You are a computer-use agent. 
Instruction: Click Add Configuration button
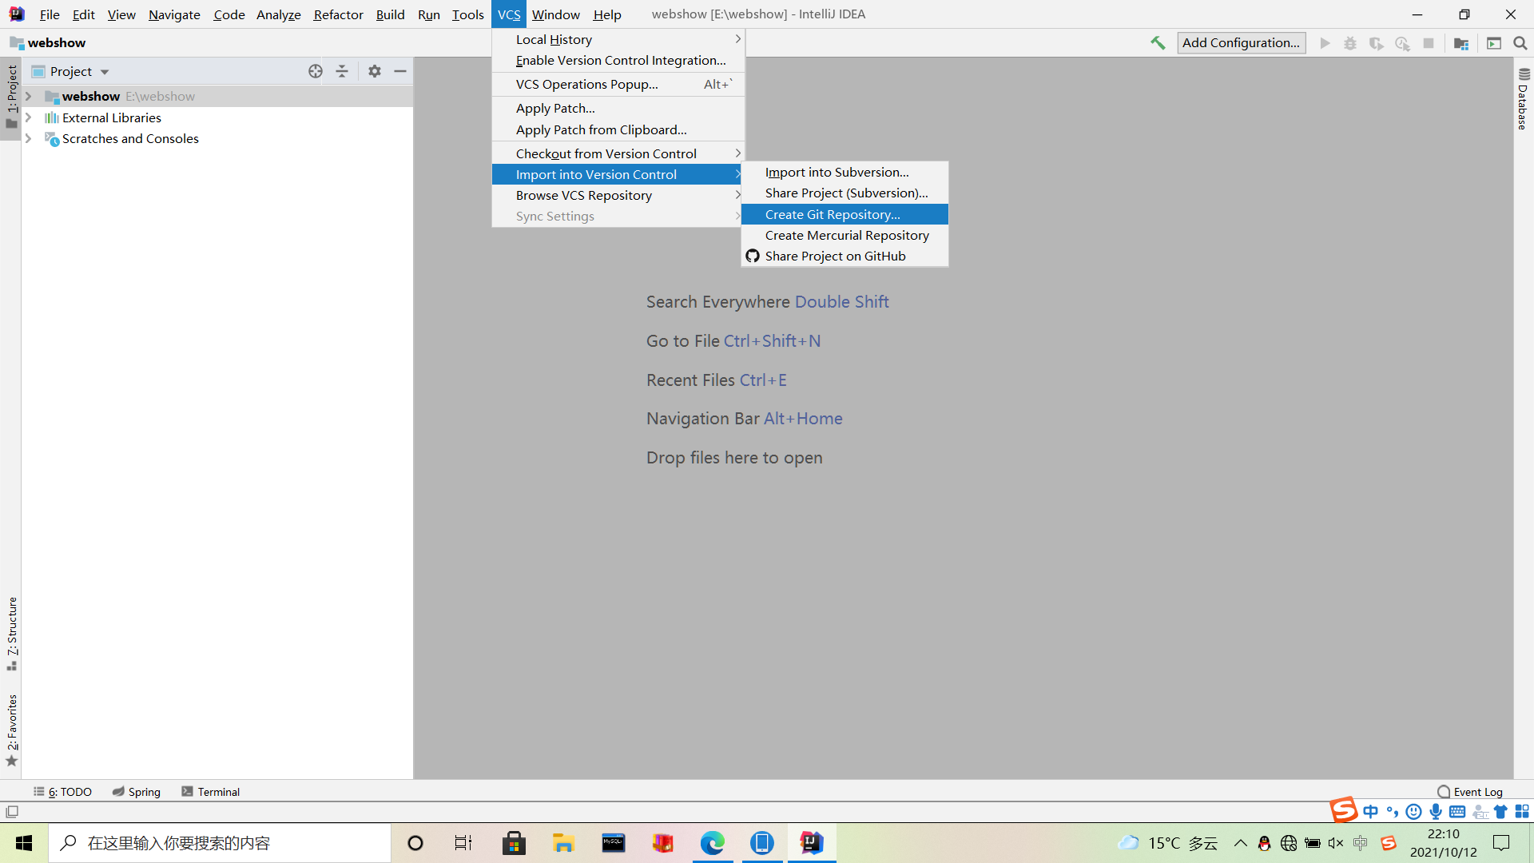point(1241,43)
